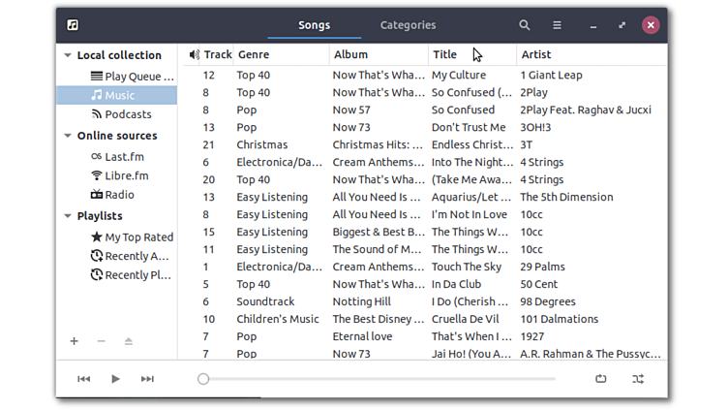The width and height of the screenshot is (728, 410).
Task: Skip to the next track
Action: pos(147,379)
